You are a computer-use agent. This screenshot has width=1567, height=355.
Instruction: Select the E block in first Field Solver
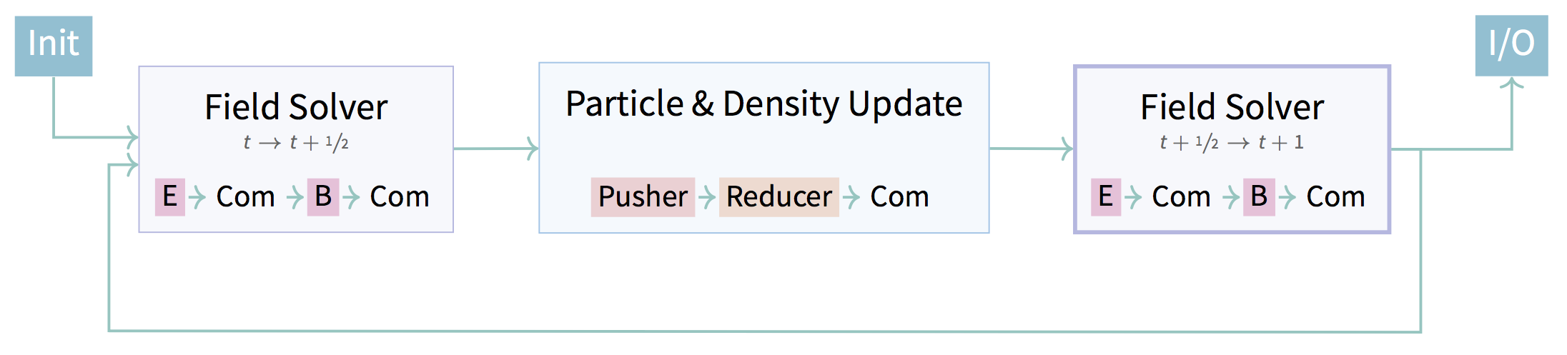pos(170,197)
